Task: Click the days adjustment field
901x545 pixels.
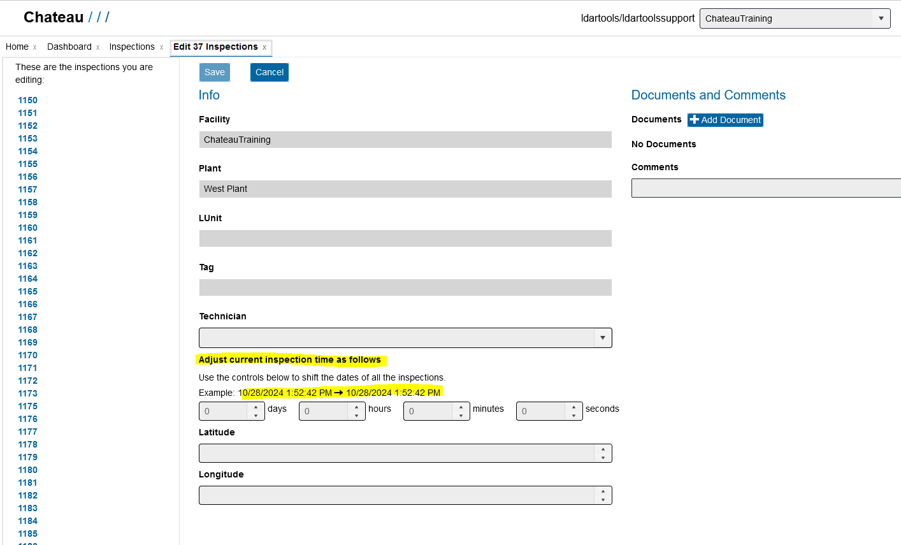Action: pyautogui.click(x=224, y=411)
